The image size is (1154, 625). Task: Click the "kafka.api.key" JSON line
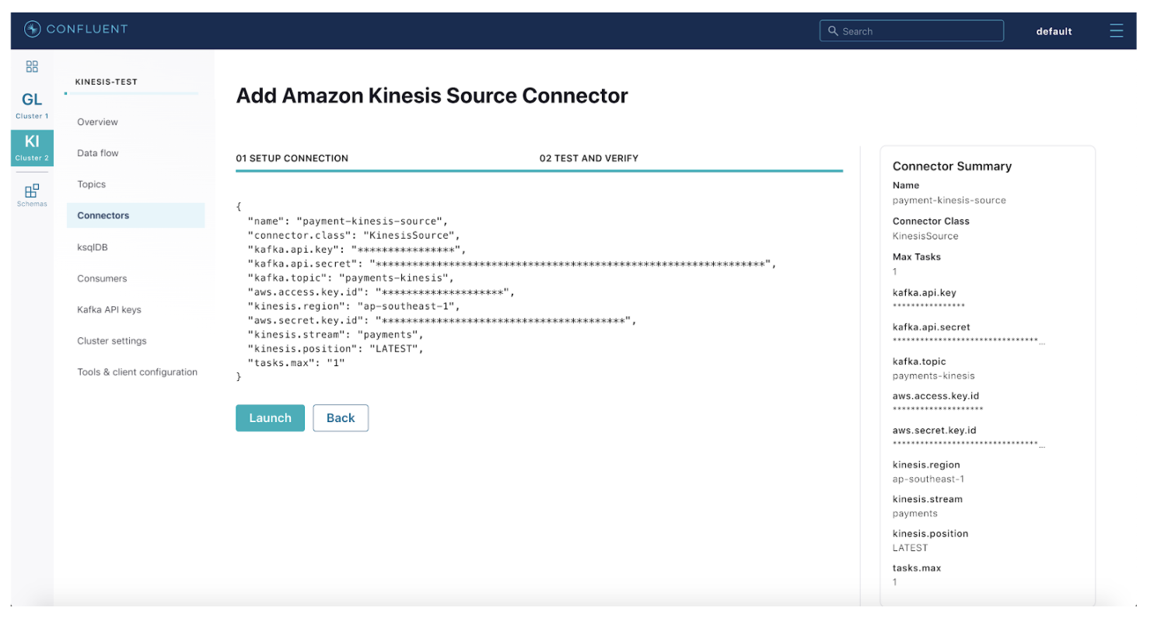[x=356, y=250]
